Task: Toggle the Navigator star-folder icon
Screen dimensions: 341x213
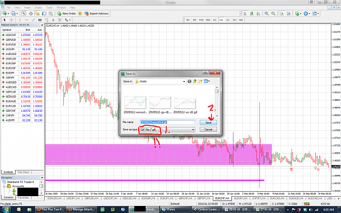Action: 38,14
